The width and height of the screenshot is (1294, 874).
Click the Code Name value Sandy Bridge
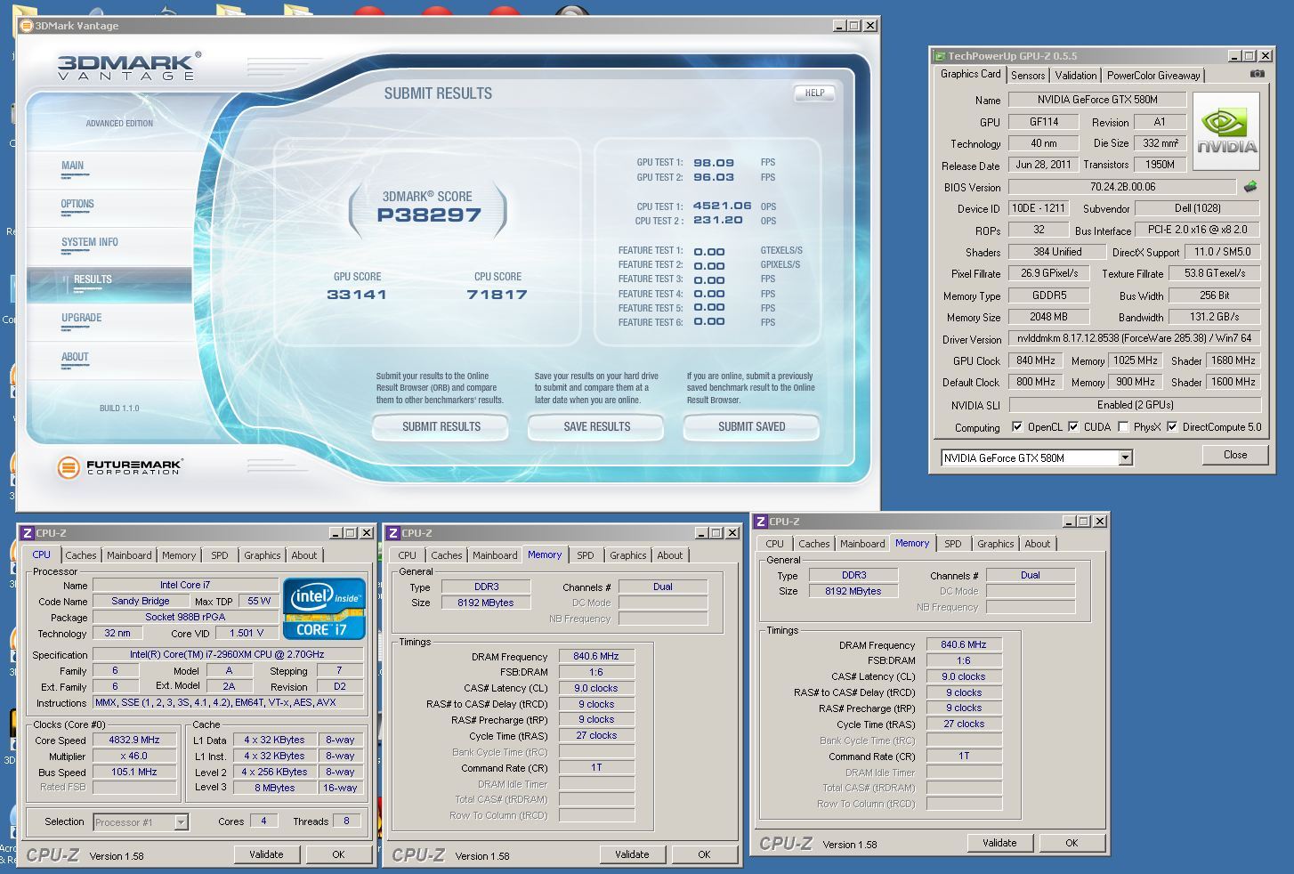click(x=141, y=602)
